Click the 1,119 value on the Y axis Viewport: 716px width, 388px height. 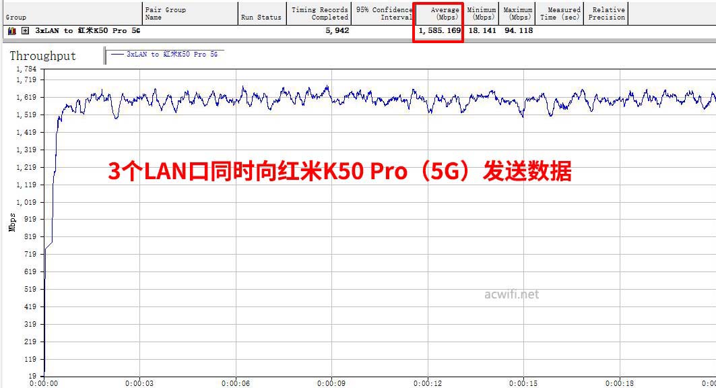(26, 185)
